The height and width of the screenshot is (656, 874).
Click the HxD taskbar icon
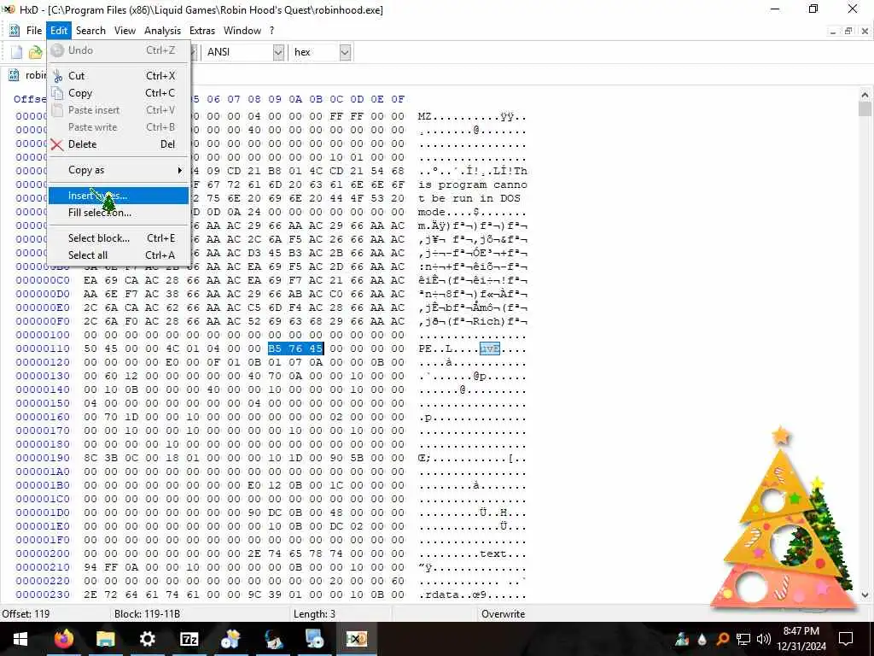[x=356, y=639]
